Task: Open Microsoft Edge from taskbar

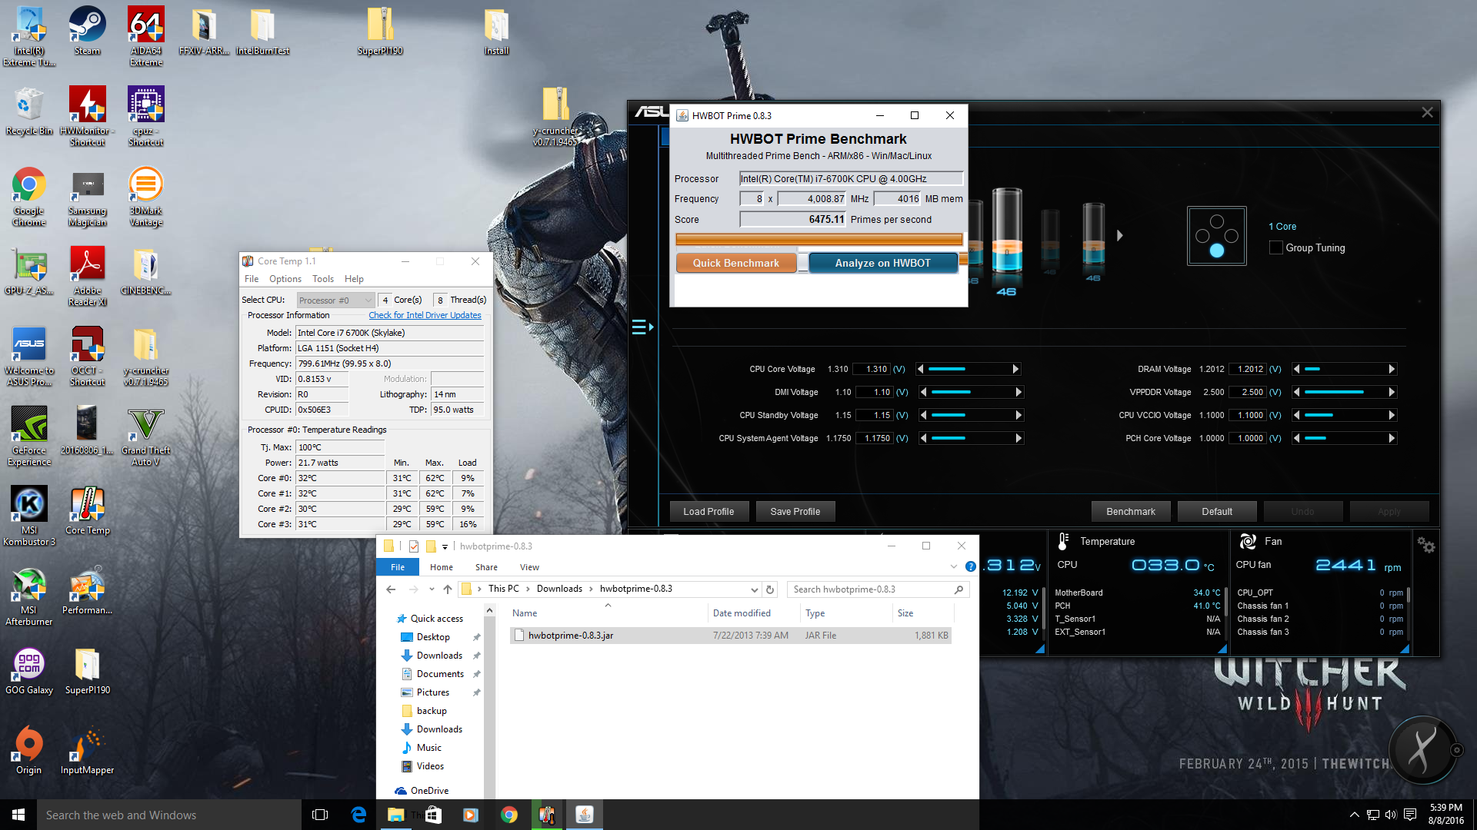Action: 358,815
